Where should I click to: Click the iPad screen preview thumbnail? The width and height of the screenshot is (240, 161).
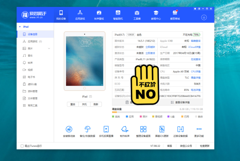click(84, 61)
